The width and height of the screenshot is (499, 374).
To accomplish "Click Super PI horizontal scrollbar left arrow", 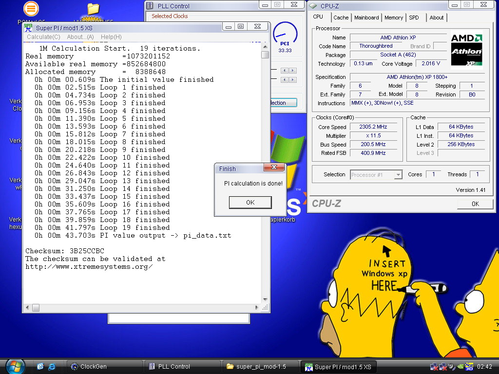I will click(x=27, y=308).
